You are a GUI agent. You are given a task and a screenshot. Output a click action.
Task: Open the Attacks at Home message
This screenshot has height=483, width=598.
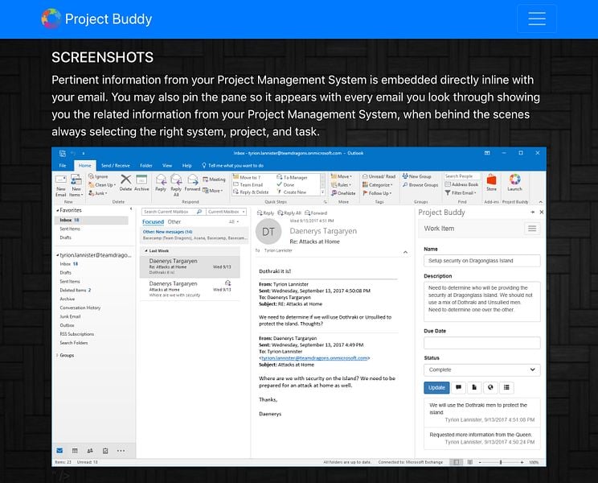coord(190,290)
